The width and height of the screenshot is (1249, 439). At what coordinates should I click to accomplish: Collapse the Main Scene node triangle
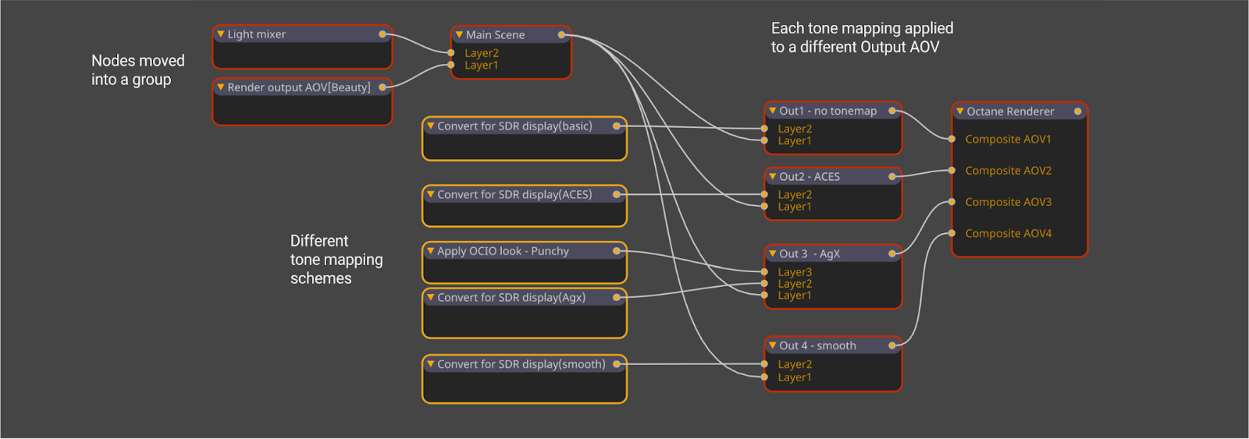tap(459, 35)
